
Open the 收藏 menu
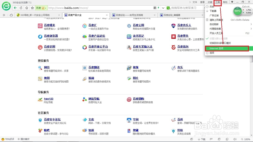coord(210,2)
